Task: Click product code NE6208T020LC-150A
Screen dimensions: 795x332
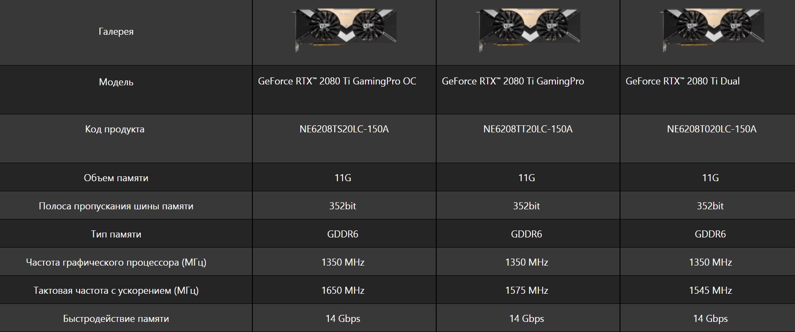Action: 711,129
